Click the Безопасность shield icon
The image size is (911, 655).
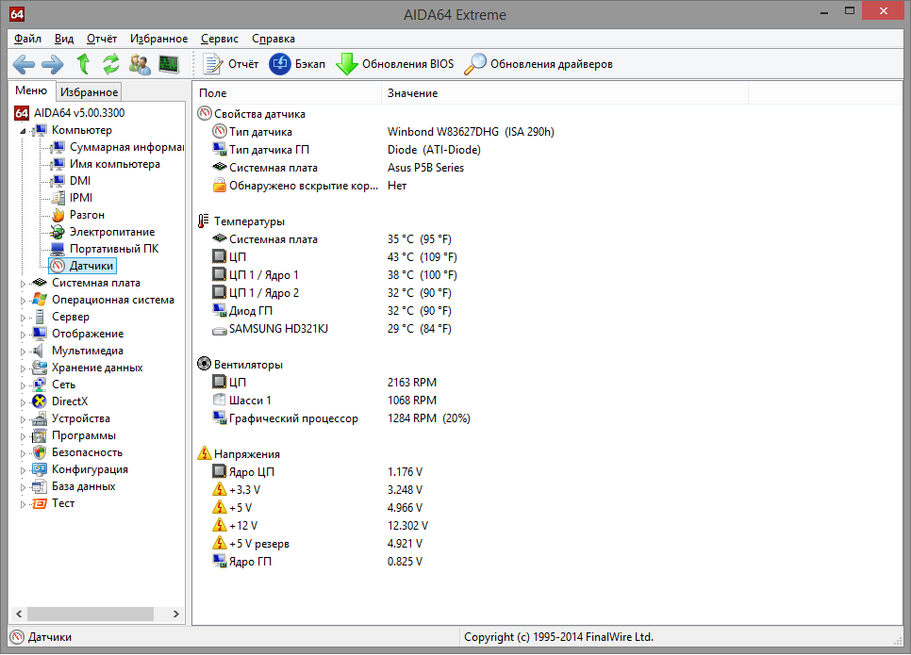pyautogui.click(x=40, y=452)
